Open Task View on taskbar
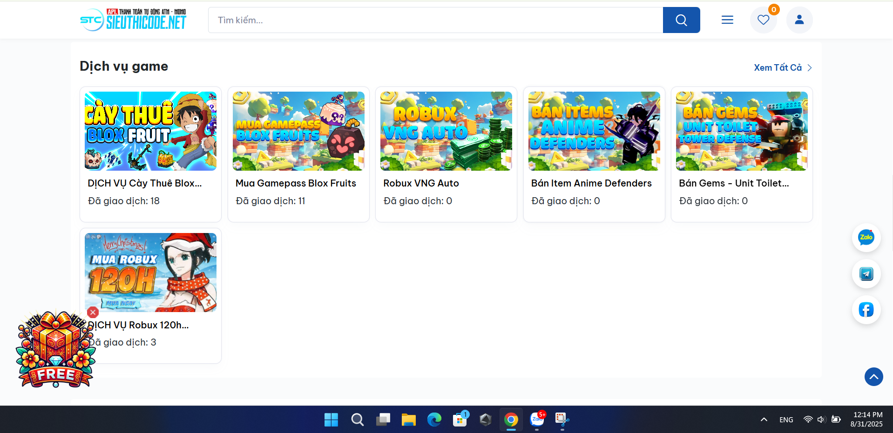This screenshot has width=893, height=433. click(383, 420)
